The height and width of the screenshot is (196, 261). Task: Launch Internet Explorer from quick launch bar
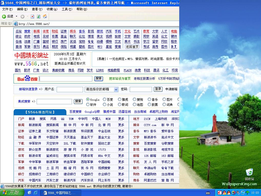35,192
